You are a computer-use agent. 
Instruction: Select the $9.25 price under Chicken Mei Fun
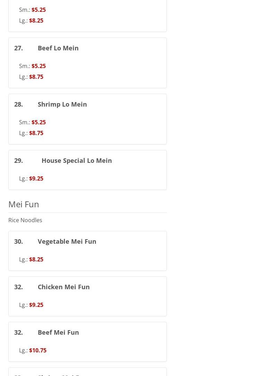36,305
